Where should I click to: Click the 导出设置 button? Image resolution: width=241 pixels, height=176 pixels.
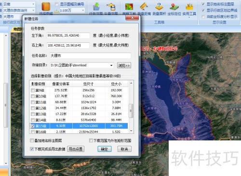[x=76, y=149]
